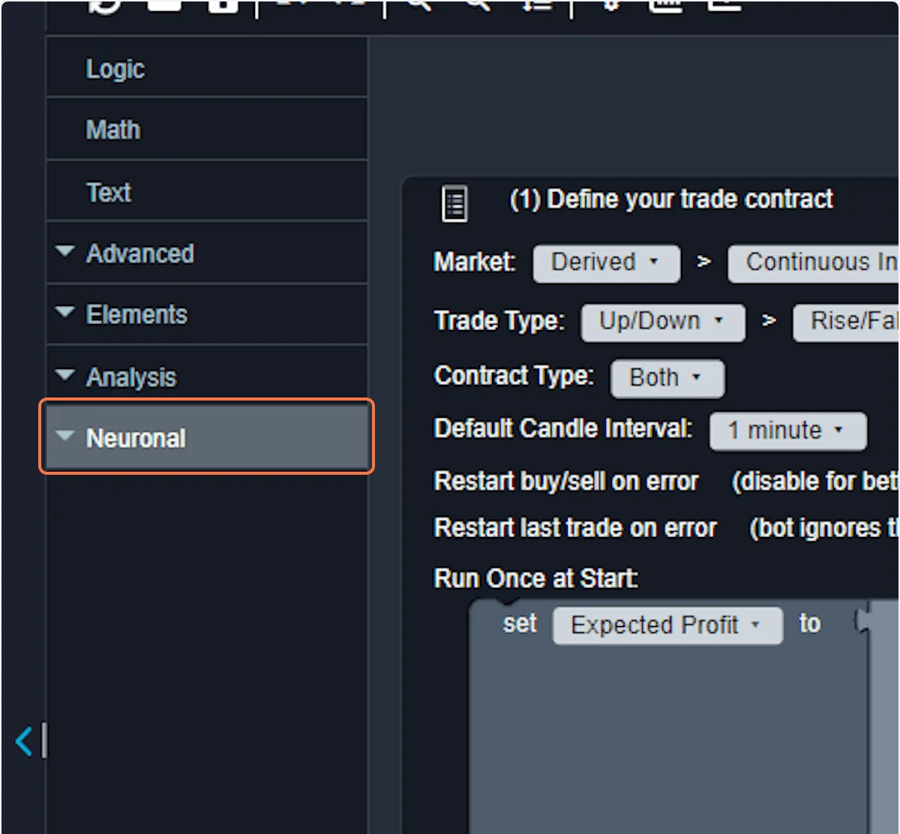Change the 1 minute candle interval
This screenshot has width=900, height=834.
[787, 430]
